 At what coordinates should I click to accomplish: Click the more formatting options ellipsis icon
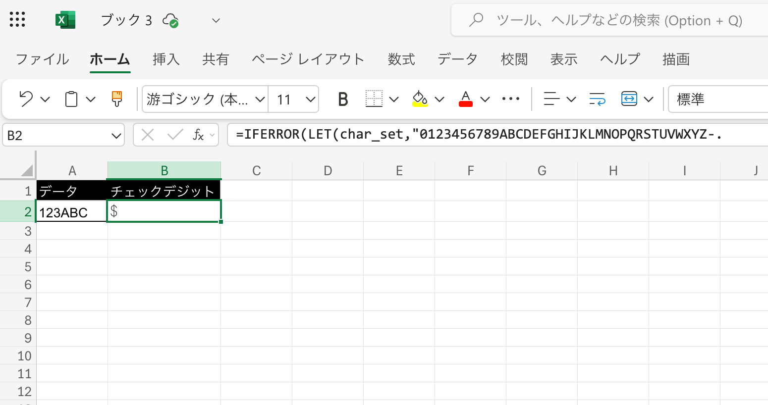click(x=510, y=99)
